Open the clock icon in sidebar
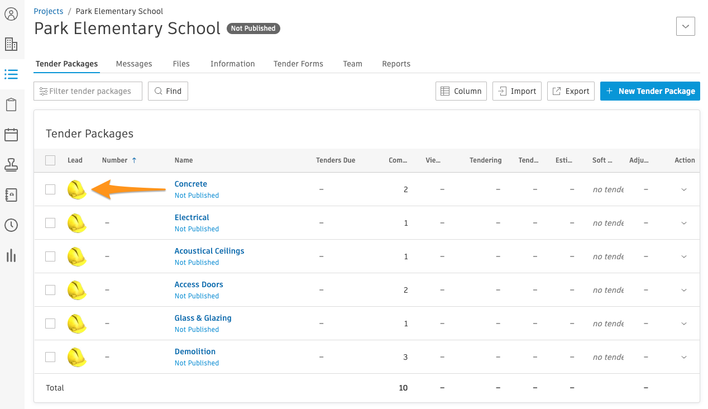708x409 pixels. [11, 225]
